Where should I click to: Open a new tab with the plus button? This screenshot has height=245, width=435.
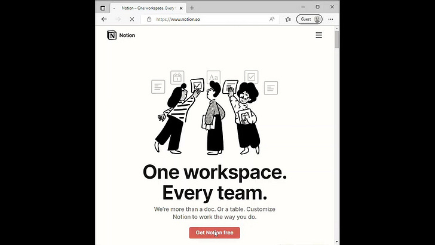point(192,8)
